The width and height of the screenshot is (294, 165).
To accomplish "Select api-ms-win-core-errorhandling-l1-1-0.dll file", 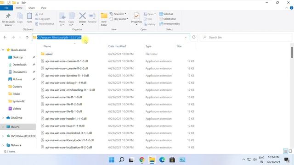I will pyautogui.click(x=70, y=90).
